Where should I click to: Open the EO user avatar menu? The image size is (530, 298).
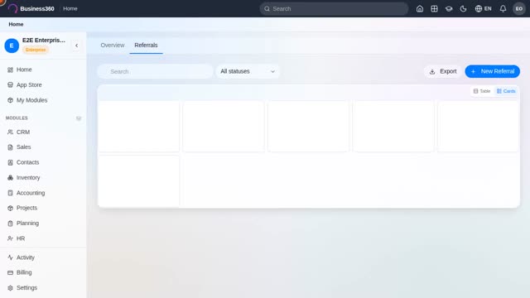[519, 9]
